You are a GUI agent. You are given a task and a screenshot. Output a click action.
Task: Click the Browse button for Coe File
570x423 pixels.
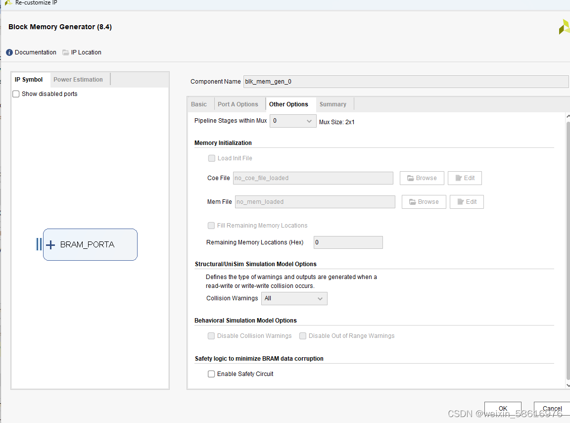pos(422,178)
